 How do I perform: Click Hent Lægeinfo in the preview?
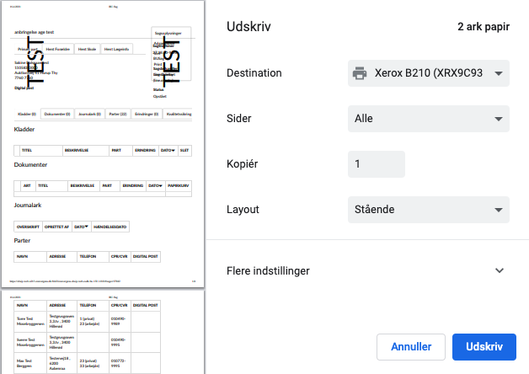coord(115,49)
